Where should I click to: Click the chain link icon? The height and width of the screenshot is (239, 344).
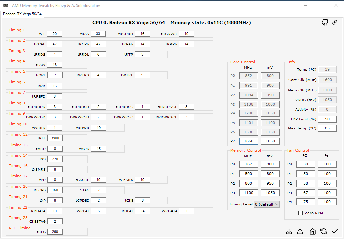click(335, 22)
